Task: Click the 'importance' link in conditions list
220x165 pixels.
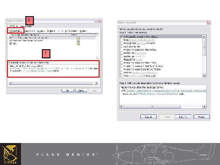Action: [141, 53]
